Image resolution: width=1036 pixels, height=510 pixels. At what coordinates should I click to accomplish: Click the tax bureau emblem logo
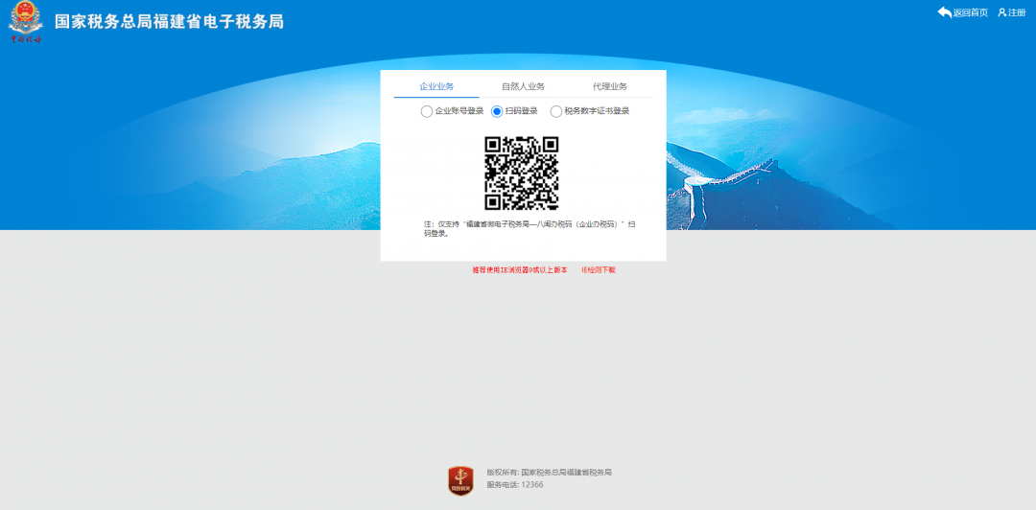(x=25, y=22)
